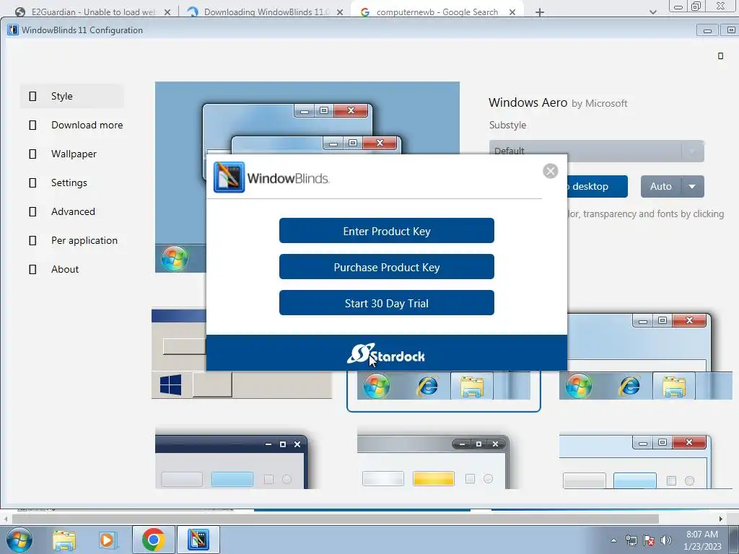
Task: Click the icon beside Wallpaper
Action: pos(32,154)
